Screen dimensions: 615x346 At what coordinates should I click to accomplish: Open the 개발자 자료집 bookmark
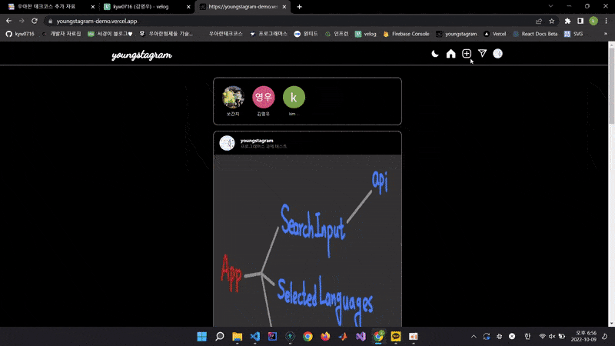pyautogui.click(x=61, y=34)
